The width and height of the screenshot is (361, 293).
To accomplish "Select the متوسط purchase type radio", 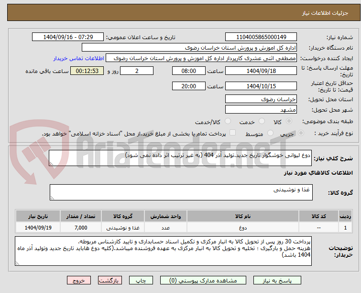I will 270,133.
